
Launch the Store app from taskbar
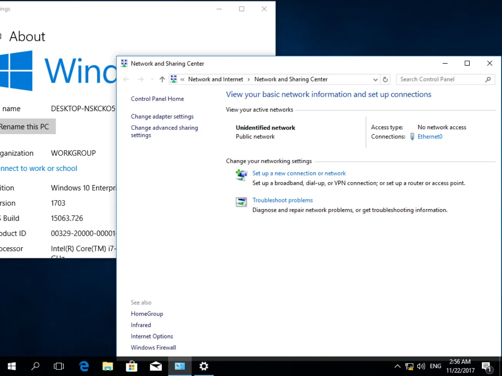click(x=132, y=366)
